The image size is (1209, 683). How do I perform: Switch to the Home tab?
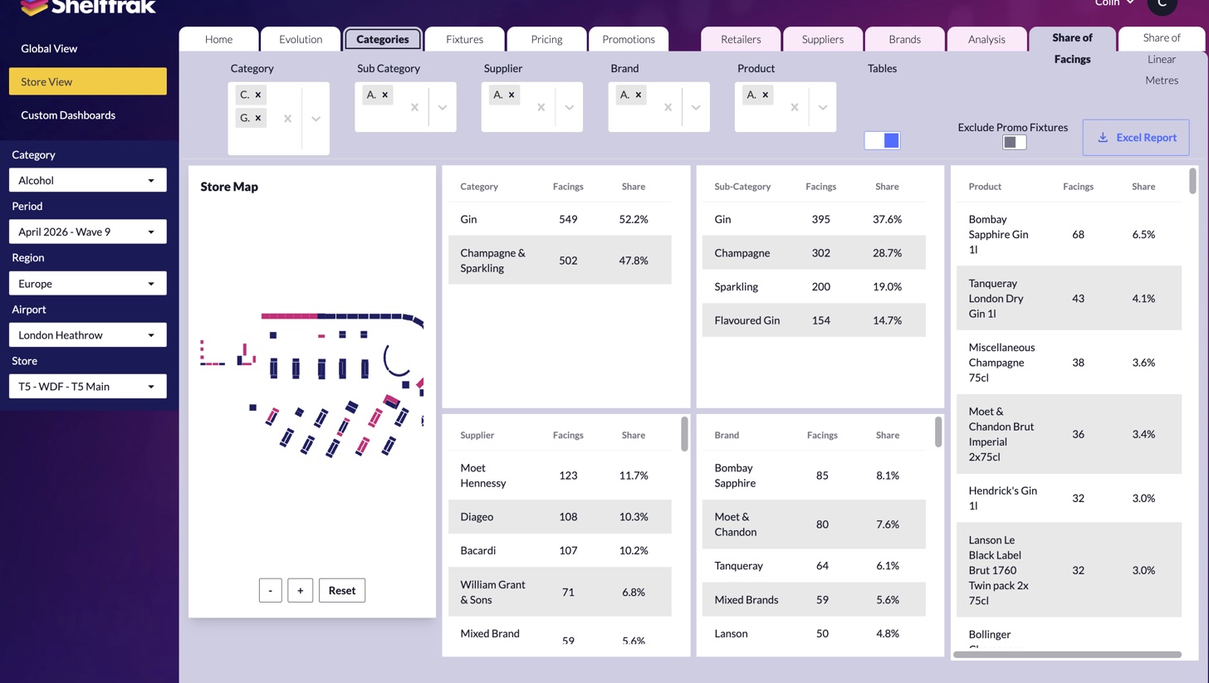tap(219, 39)
